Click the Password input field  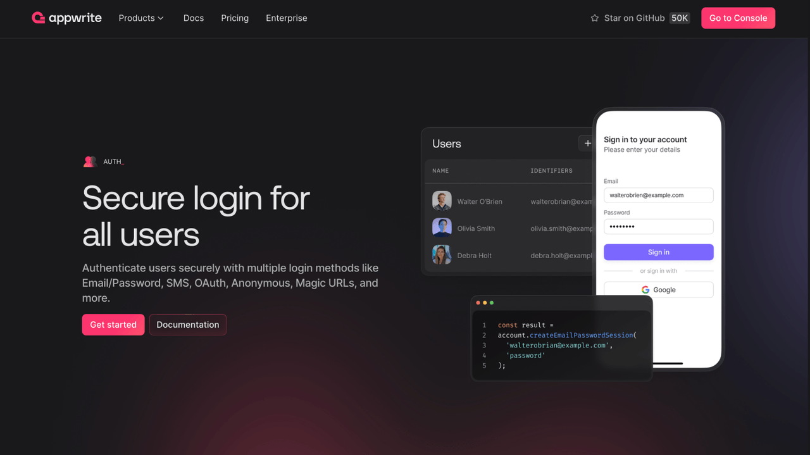coord(658,226)
